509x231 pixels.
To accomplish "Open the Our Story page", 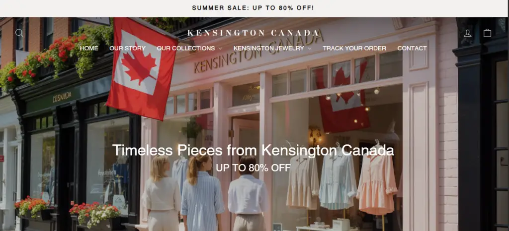I will tap(128, 48).
